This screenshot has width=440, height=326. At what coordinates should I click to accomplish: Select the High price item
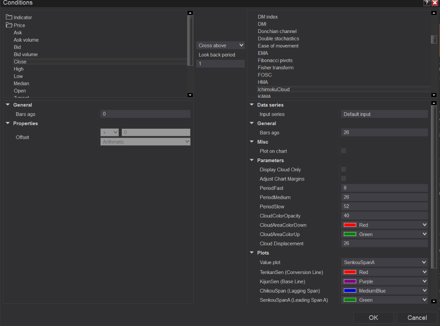tap(19, 69)
